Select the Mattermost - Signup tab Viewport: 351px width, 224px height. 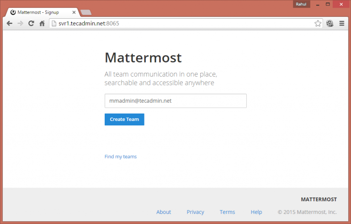click(39, 12)
